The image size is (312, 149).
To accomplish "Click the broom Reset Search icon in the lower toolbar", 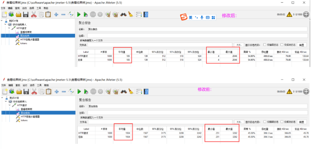I will pos(131,91).
